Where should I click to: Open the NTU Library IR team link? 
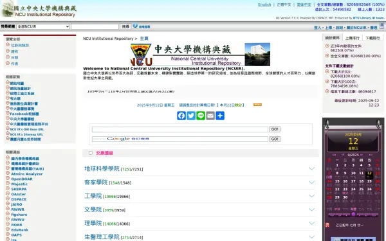(x=369, y=18)
